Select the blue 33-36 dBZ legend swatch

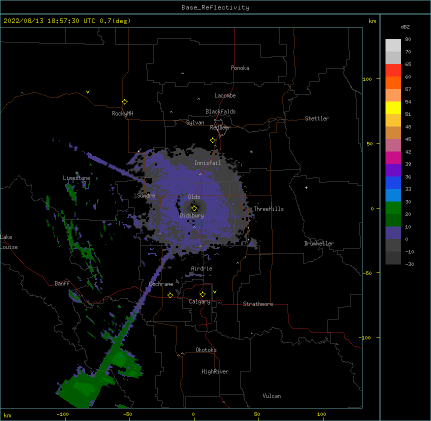pos(393,183)
